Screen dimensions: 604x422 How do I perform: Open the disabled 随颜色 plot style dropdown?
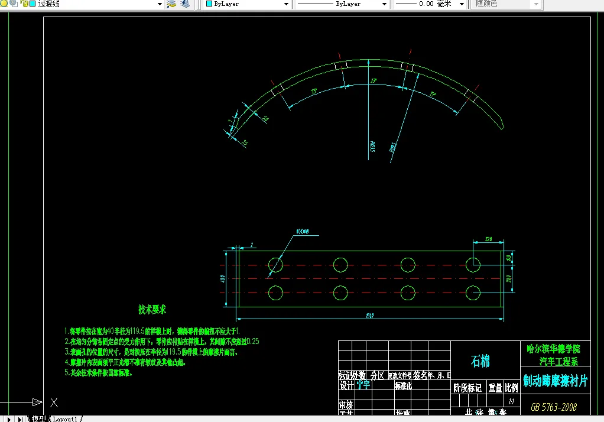point(536,4)
